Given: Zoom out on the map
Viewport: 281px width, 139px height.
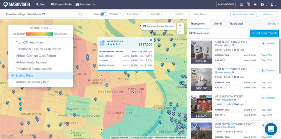Looking at the screenshot, I should pos(180,31).
